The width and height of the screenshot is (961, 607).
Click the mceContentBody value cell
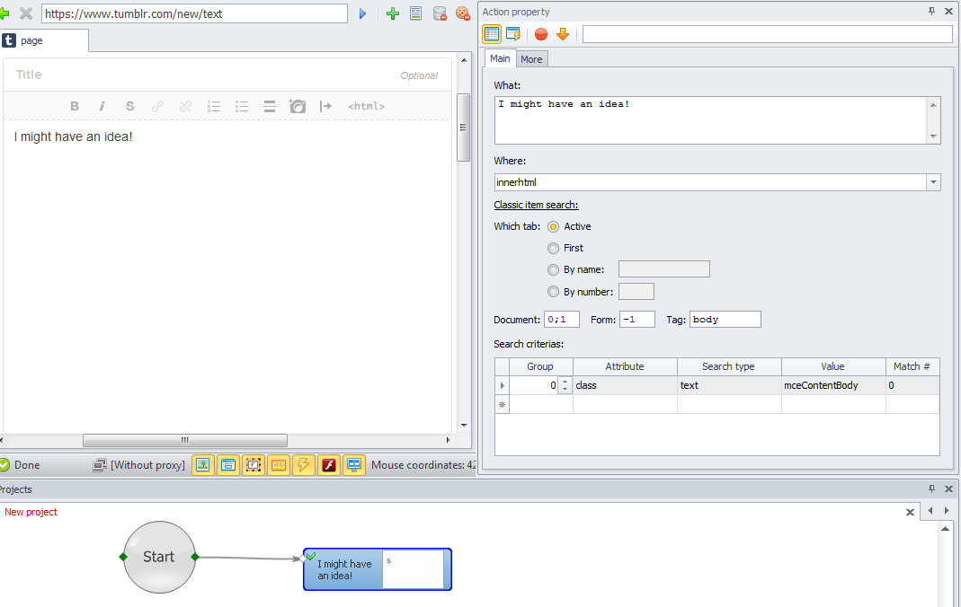833,385
